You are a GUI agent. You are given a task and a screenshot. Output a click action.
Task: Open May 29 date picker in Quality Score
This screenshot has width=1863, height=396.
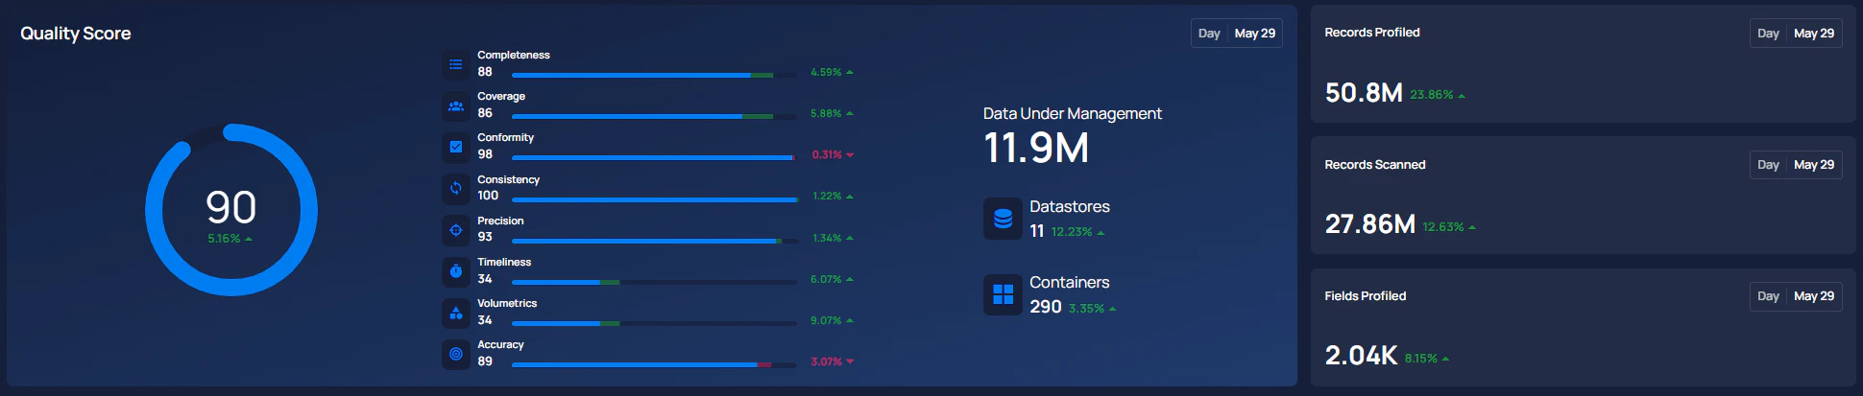tap(1254, 34)
